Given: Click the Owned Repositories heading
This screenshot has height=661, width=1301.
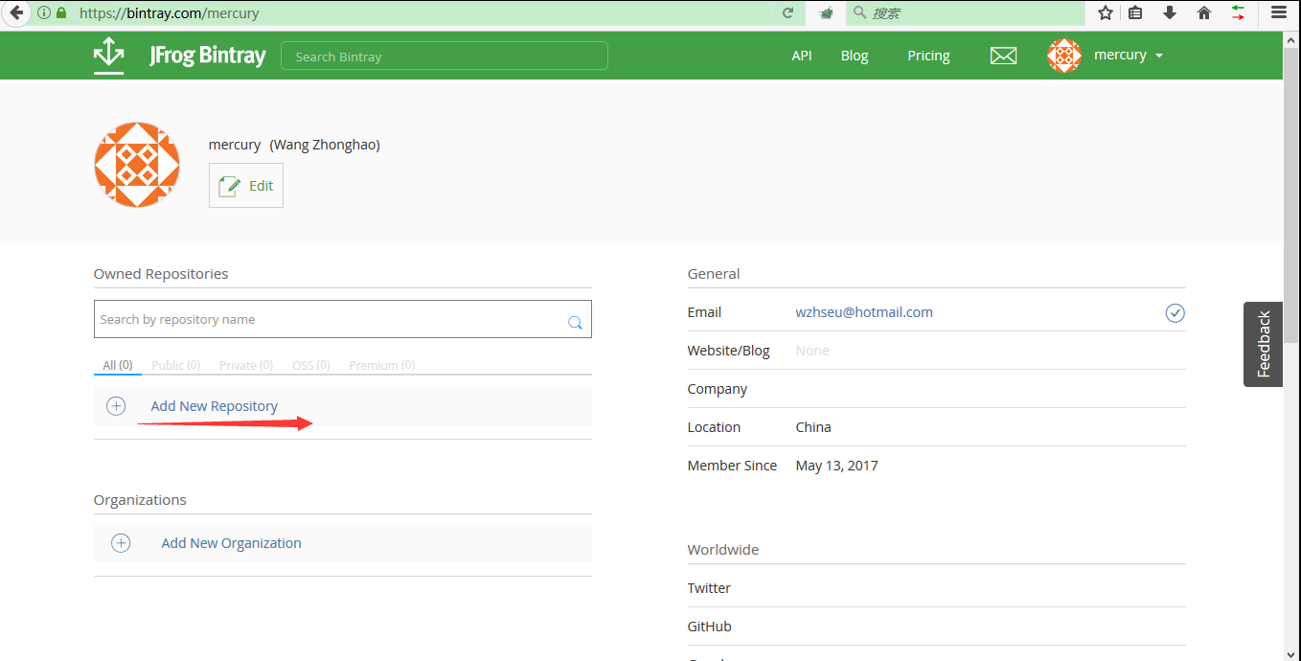Looking at the screenshot, I should click(x=161, y=274).
